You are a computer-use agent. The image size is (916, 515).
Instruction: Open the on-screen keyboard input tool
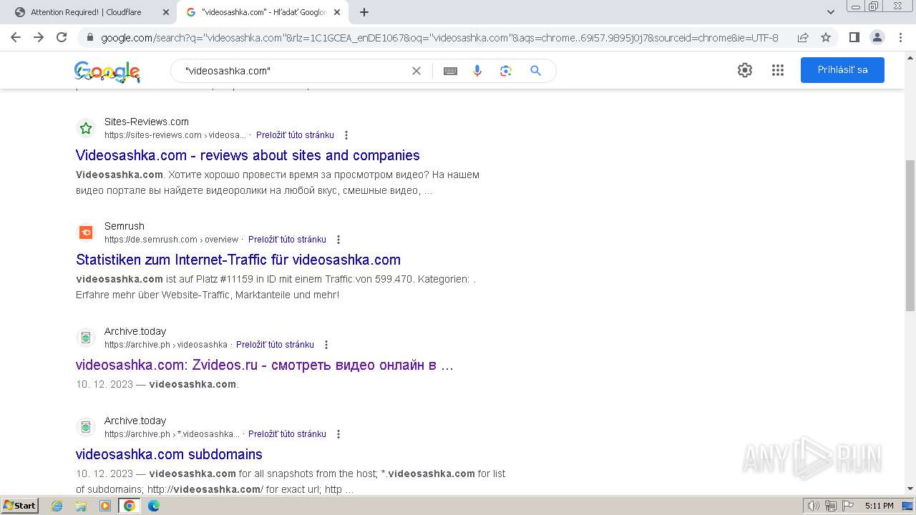[x=450, y=71]
